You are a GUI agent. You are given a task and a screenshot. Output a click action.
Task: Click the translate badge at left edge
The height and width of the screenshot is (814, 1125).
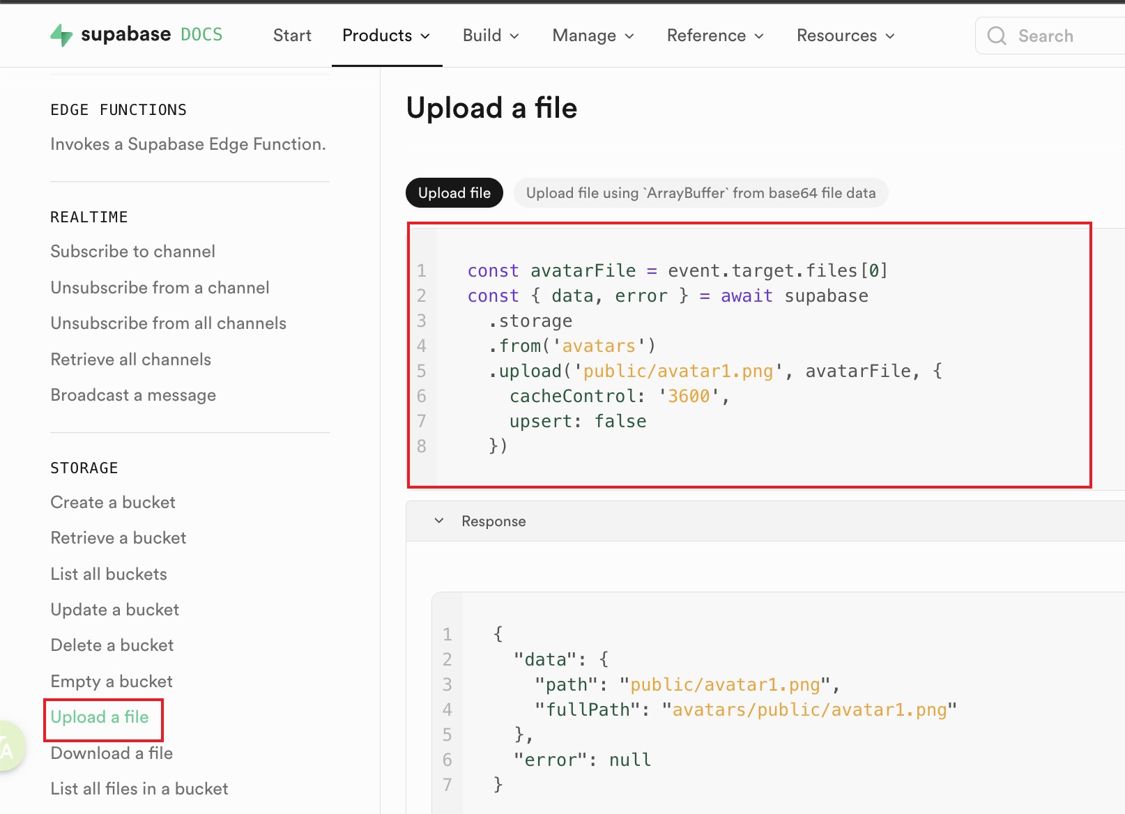(8, 747)
